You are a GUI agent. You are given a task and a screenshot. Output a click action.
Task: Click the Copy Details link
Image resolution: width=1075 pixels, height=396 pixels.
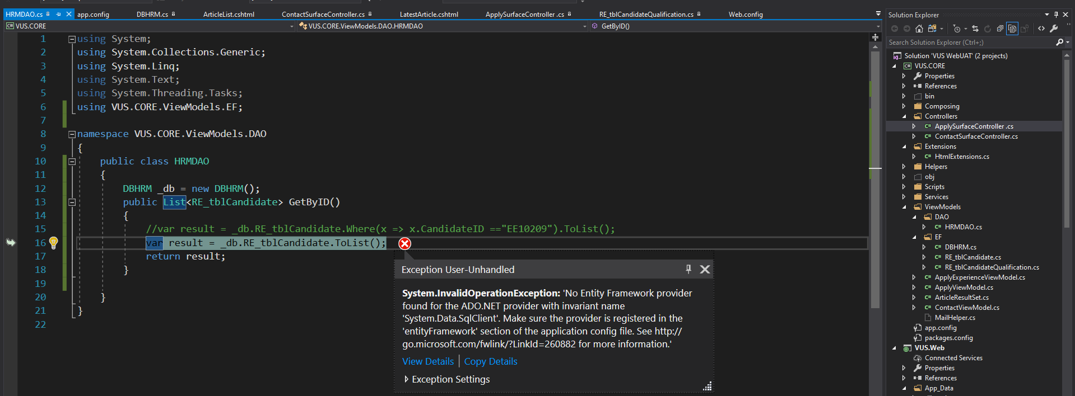(490, 361)
